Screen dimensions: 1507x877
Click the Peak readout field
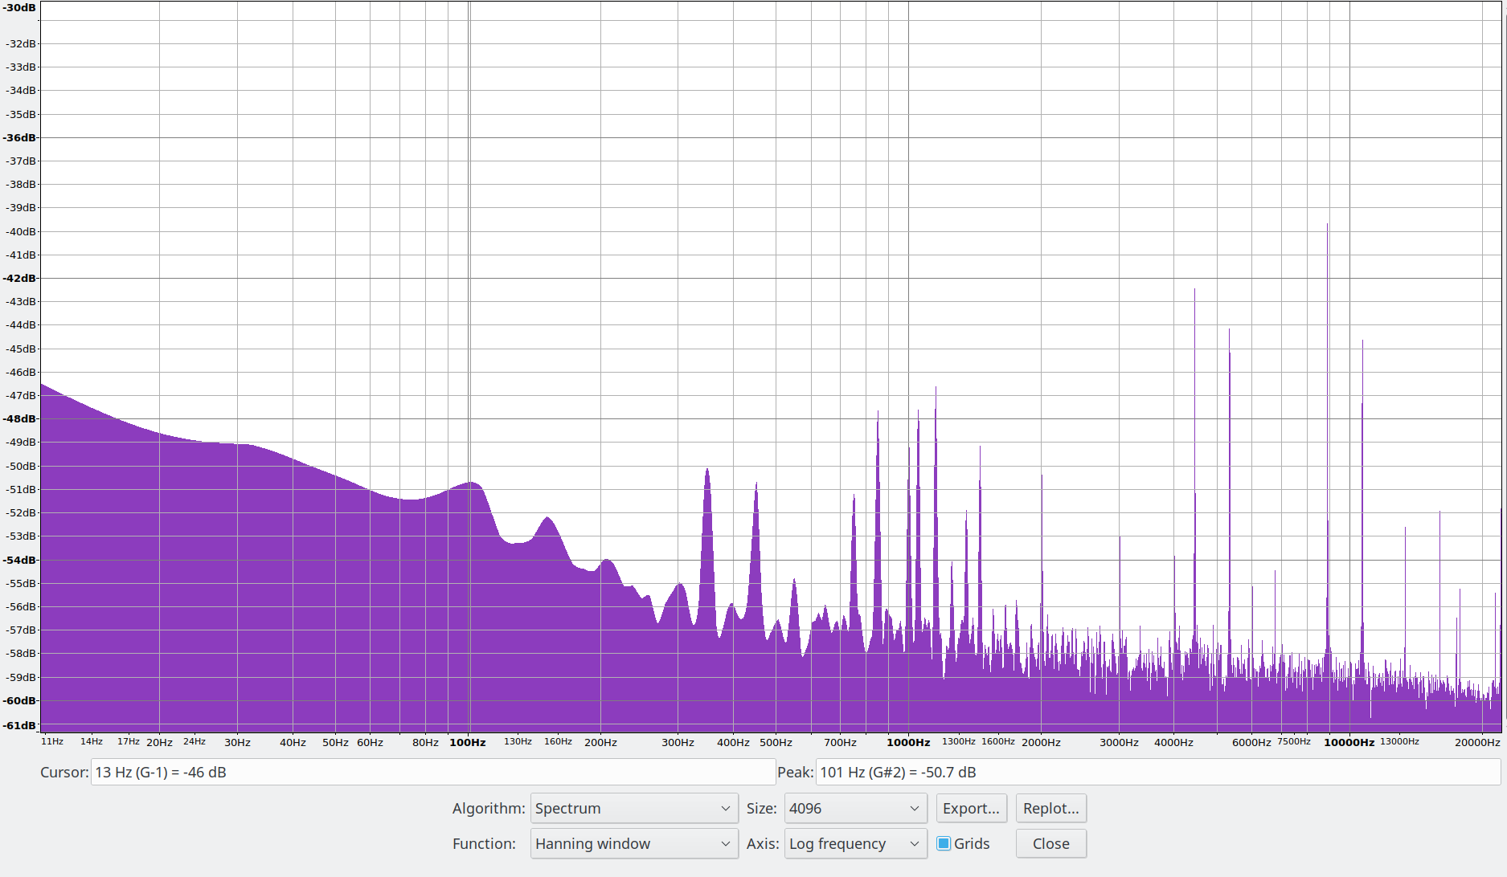point(1157,772)
